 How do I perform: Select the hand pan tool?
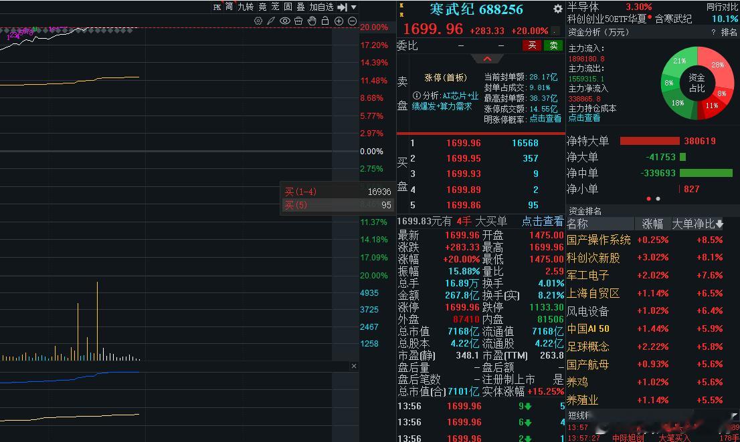(x=312, y=21)
